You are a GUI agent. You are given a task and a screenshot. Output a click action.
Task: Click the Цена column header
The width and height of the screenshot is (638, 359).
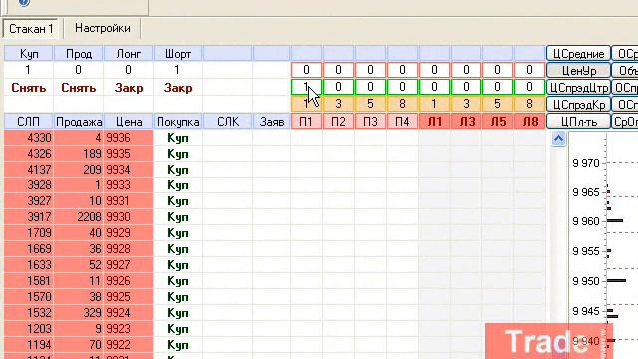129,122
